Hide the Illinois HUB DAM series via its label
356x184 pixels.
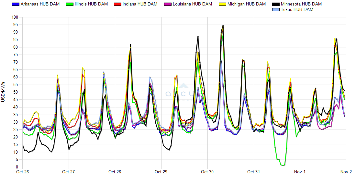[92, 4]
